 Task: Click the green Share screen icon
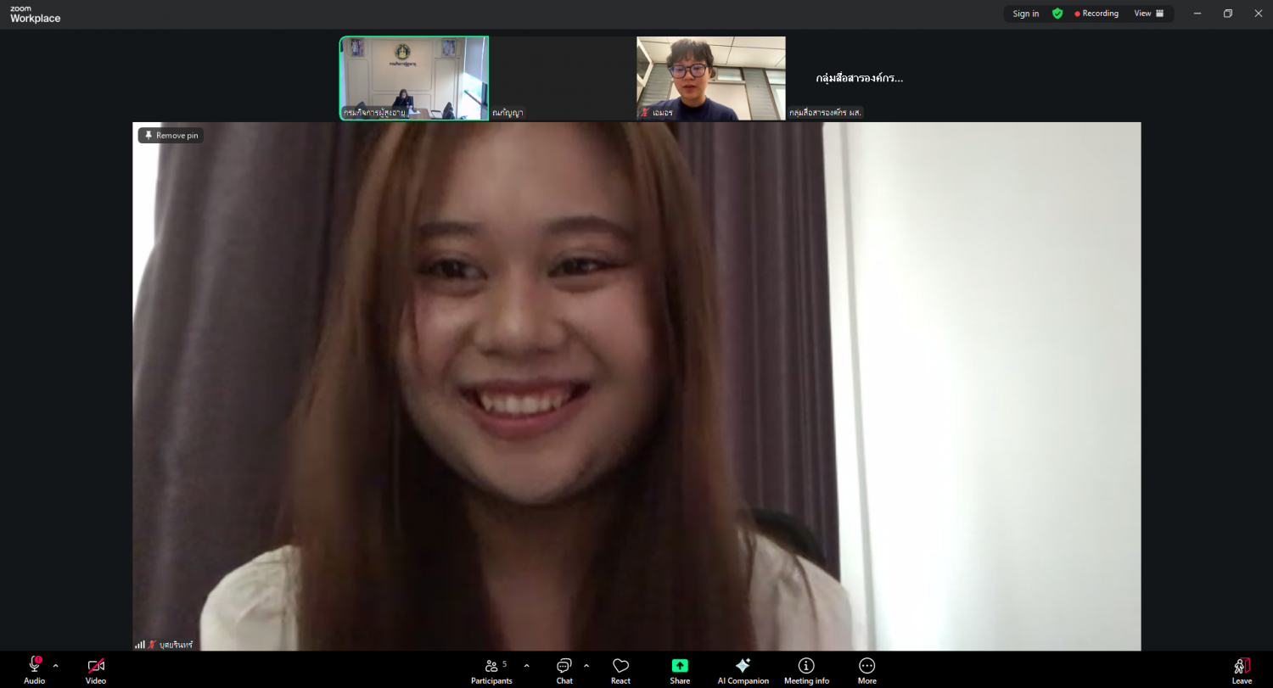pos(680,667)
